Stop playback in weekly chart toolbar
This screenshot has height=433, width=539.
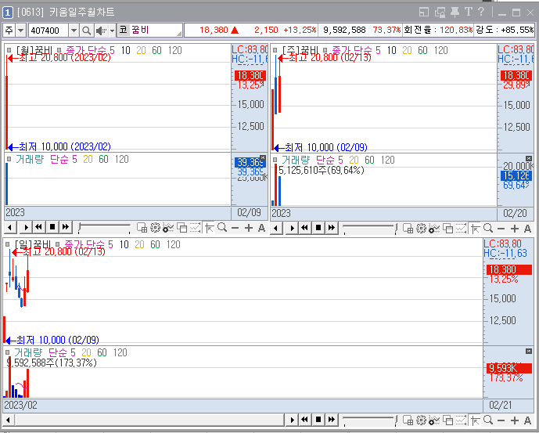coord(318,228)
